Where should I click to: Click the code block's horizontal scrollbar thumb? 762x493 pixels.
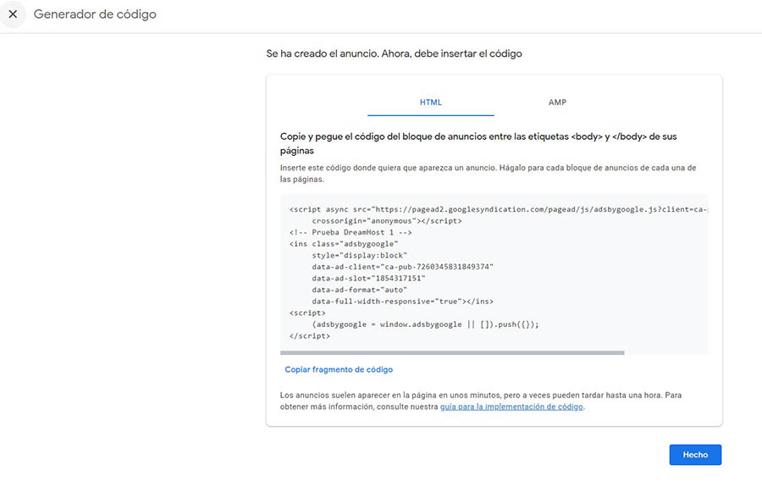click(451, 352)
